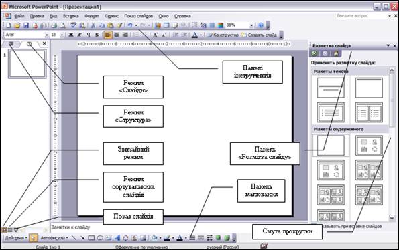The width and height of the screenshot is (399, 250).
Task: Click the Print icon in the toolbar
Action: click(x=54, y=25)
